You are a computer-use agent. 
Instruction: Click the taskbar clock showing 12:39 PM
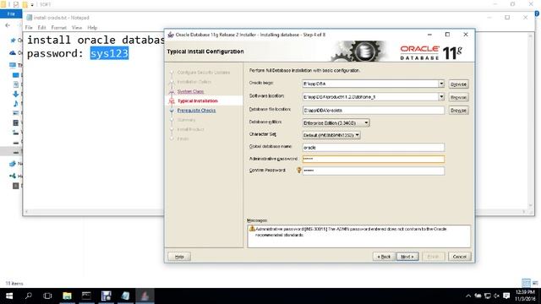525,296
